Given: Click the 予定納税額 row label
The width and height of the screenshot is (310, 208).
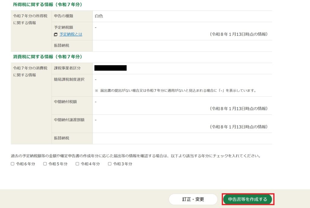Looking at the screenshot, I should pos(64,27).
